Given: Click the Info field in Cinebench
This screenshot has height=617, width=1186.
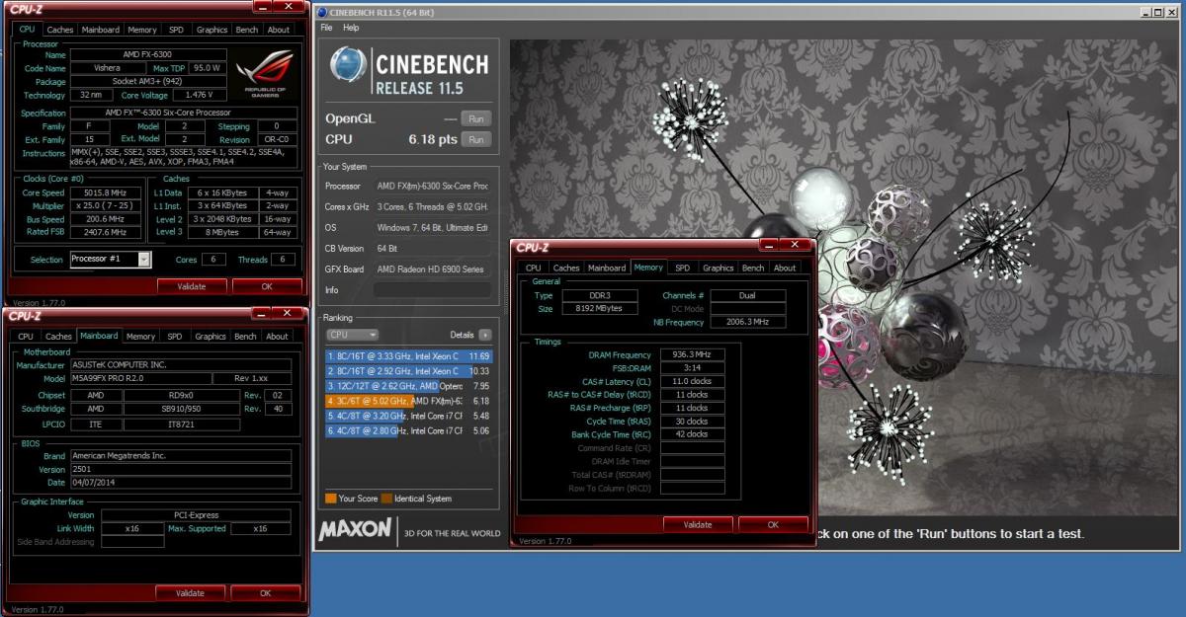Looking at the screenshot, I should pyautogui.click(x=432, y=290).
